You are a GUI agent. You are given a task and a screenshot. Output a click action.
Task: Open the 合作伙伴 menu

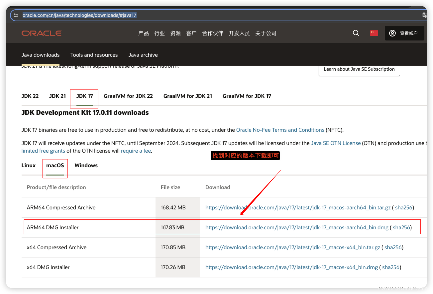point(213,33)
